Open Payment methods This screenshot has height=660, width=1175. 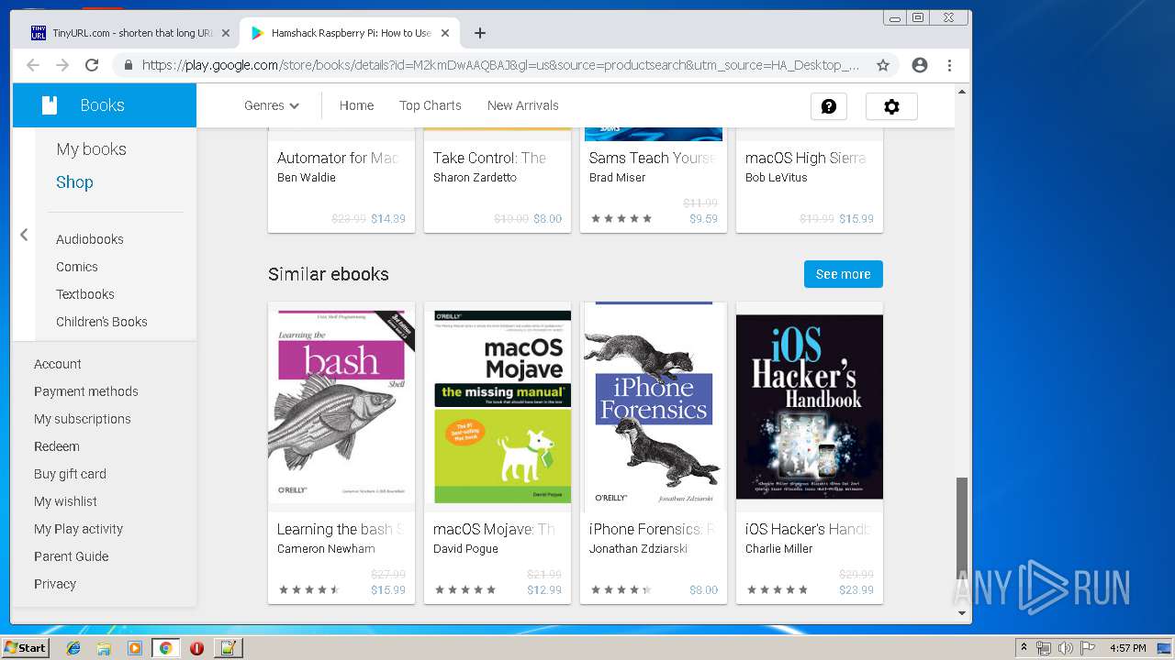pyautogui.click(x=86, y=391)
